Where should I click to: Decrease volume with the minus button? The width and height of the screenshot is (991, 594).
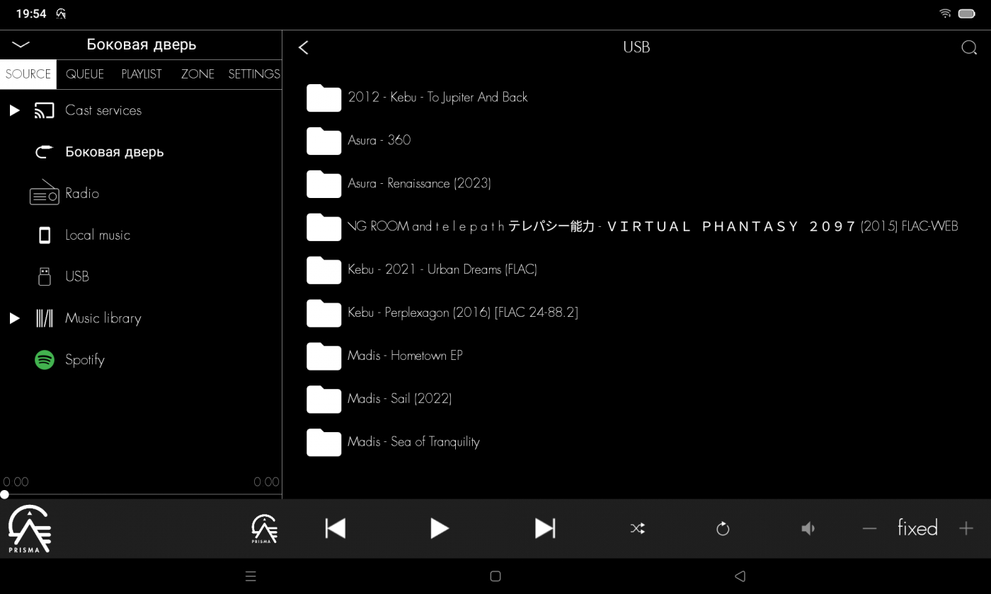pos(869,528)
